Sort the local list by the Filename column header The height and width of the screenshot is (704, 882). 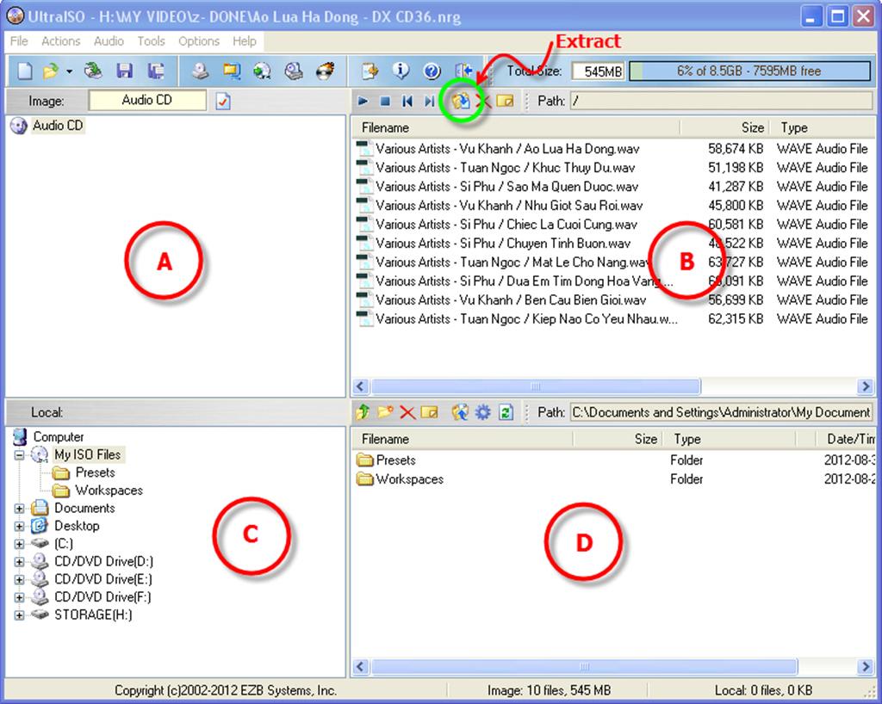coord(462,439)
